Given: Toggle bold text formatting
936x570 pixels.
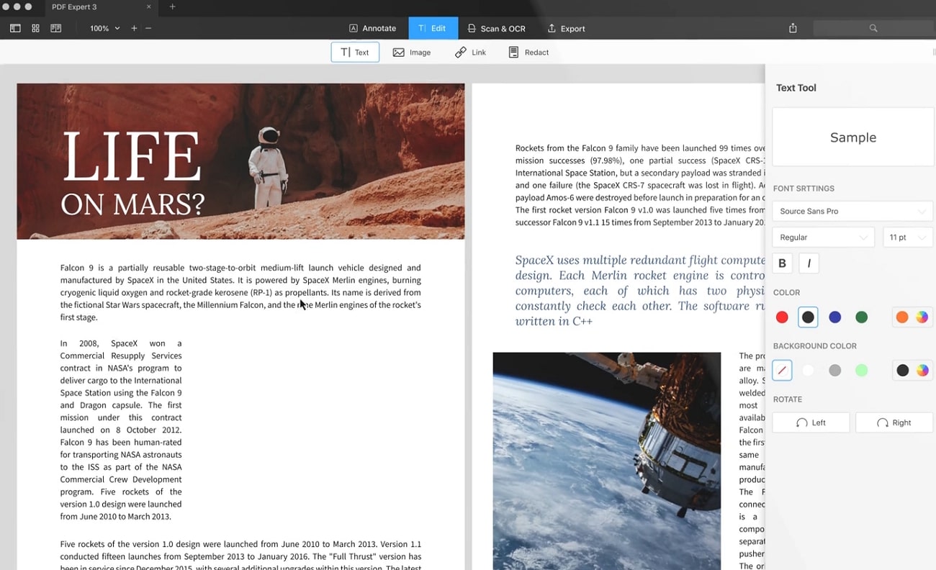Looking at the screenshot, I should point(782,263).
